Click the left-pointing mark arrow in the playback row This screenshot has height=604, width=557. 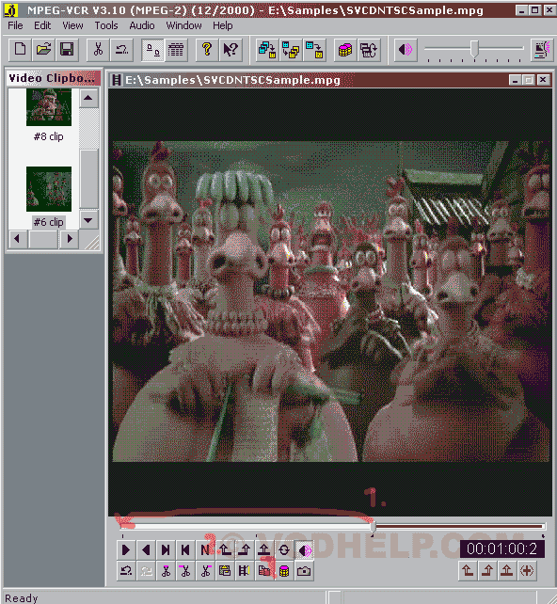[x=225, y=549]
